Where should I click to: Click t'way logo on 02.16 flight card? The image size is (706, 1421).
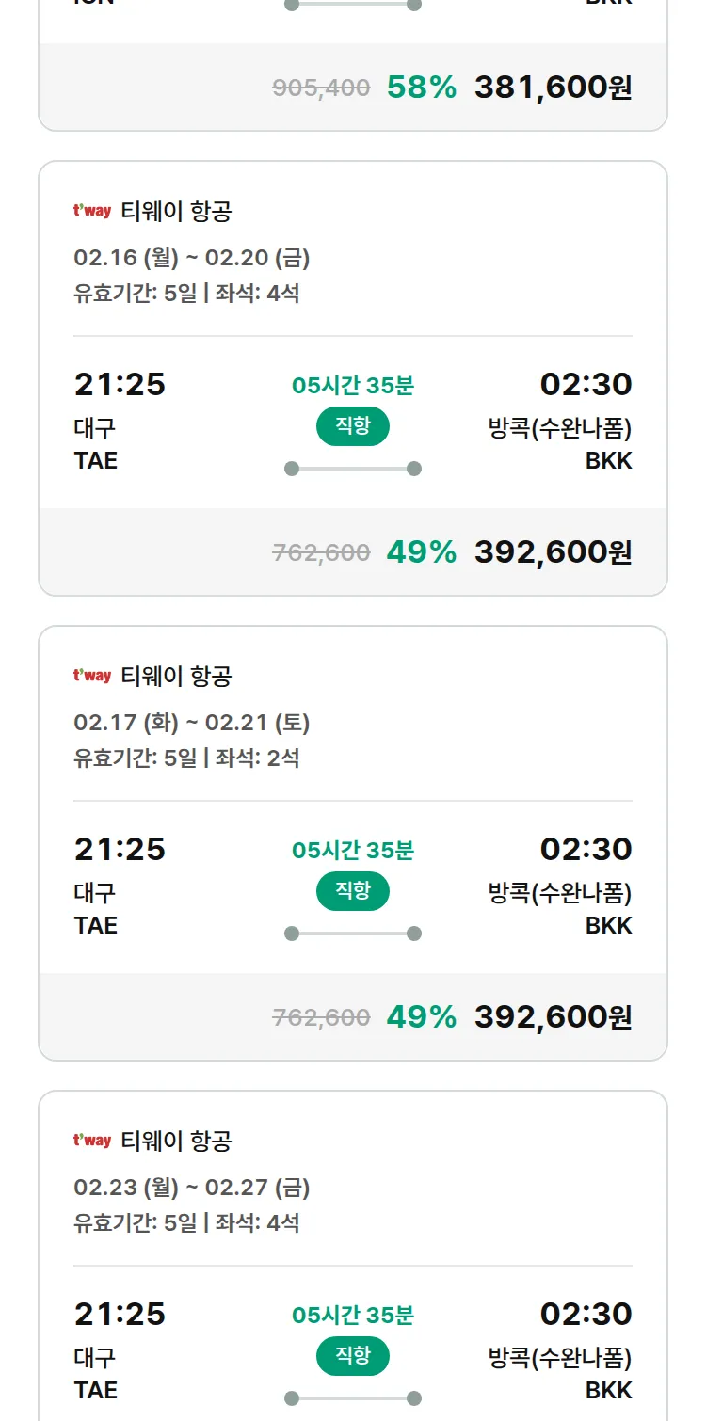click(x=92, y=211)
